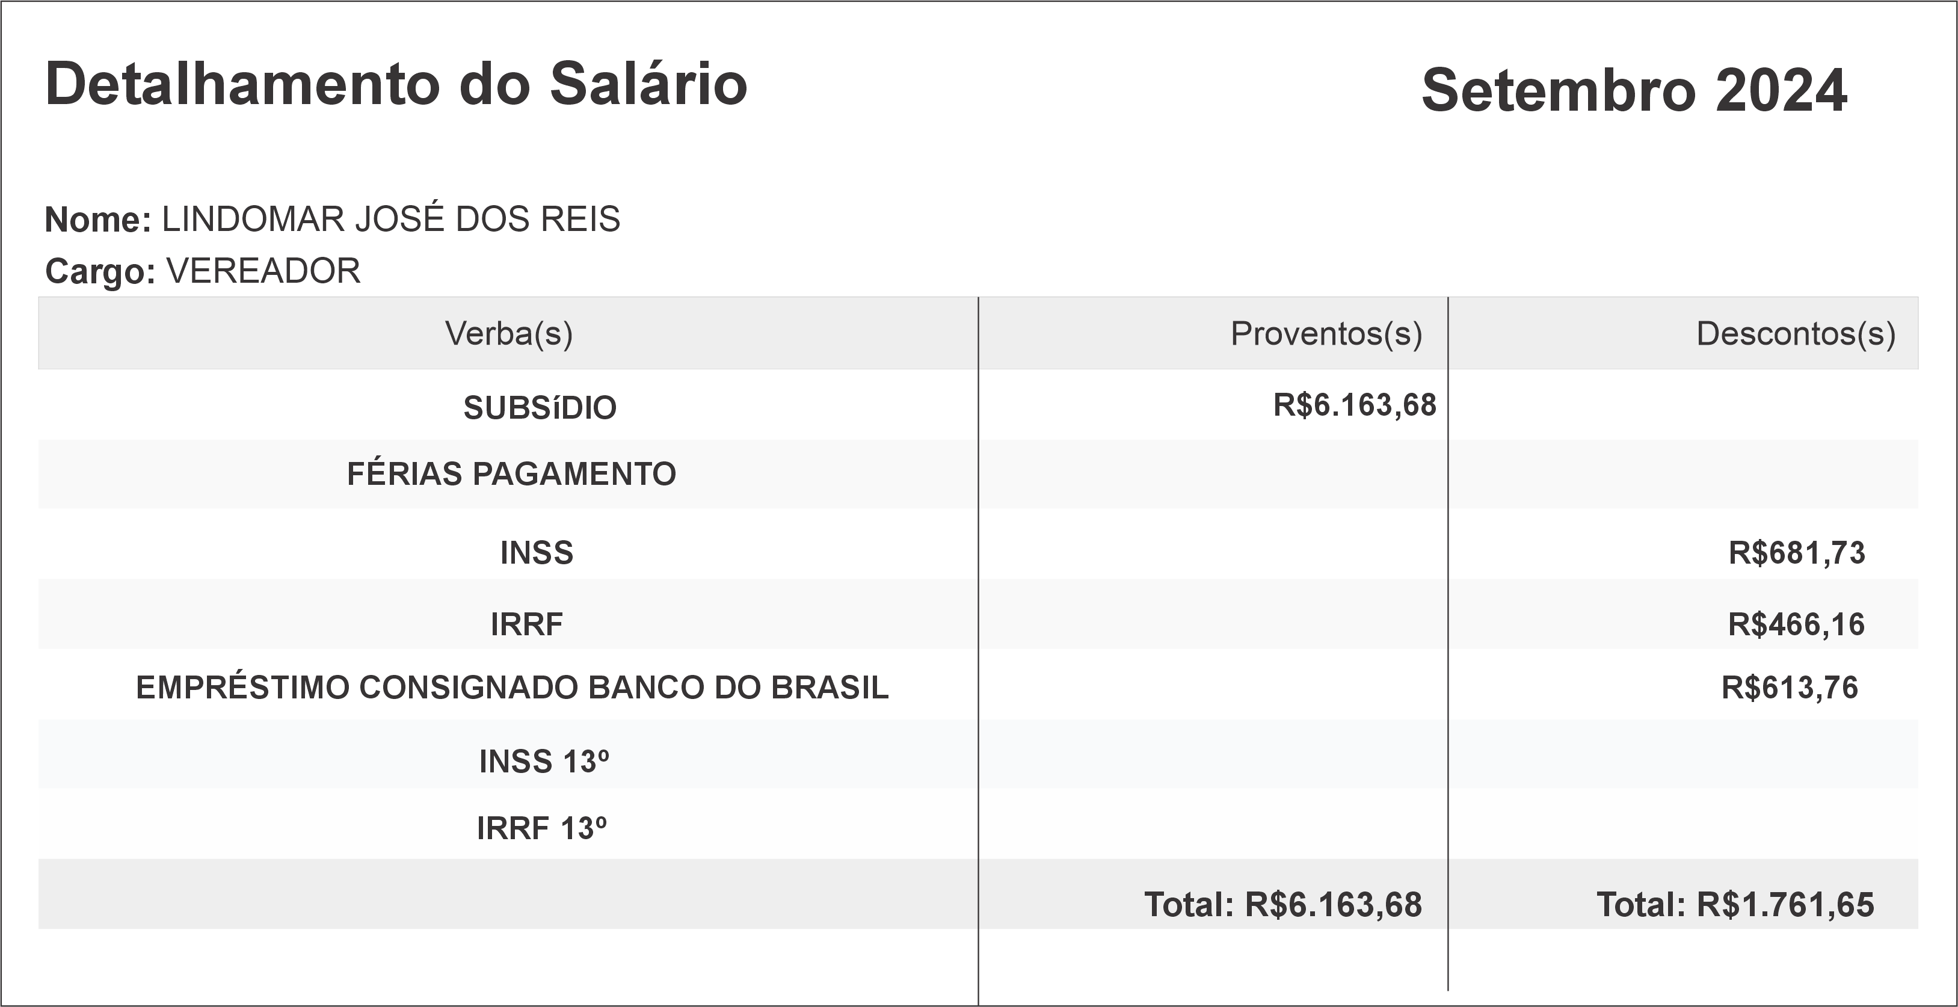Click the INSS 13º row label
The height and width of the screenshot is (1007, 1958).
coord(543,762)
